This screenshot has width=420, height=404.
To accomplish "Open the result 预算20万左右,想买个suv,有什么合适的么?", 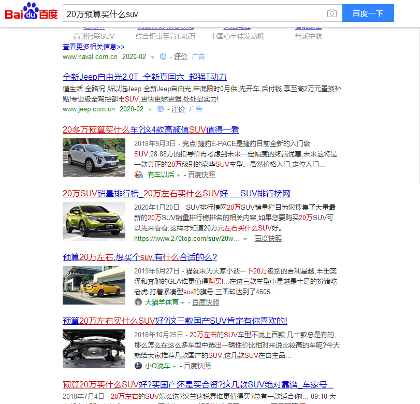I will [x=140, y=257].
